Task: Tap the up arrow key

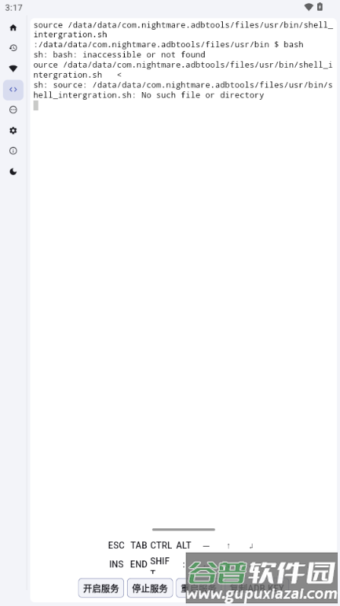Action: pos(228,546)
